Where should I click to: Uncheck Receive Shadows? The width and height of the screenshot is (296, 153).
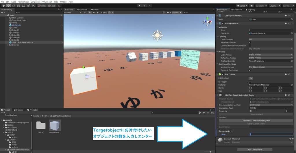click(x=250, y=43)
